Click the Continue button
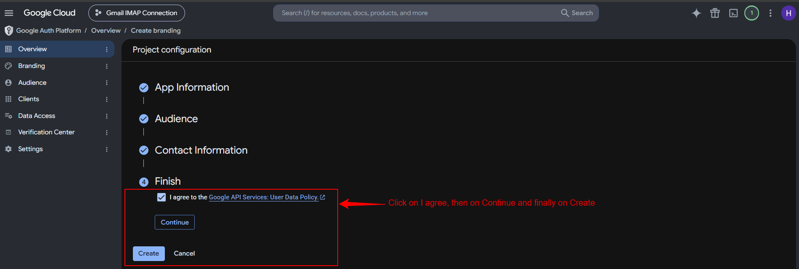The width and height of the screenshot is (799, 269). pyautogui.click(x=175, y=222)
